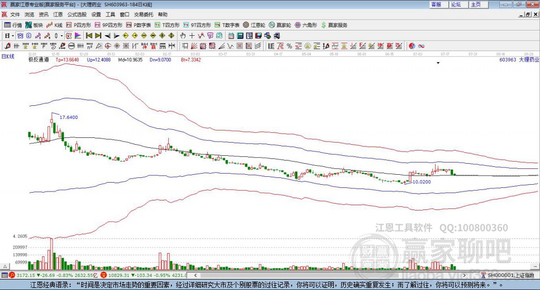
Task: Select the hand pan tool
Action: click(x=183, y=36)
